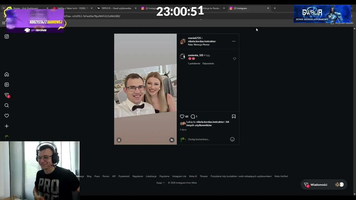356x200 pixels.
Task: Open the Regulamin footer link
Action: coord(138,176)
